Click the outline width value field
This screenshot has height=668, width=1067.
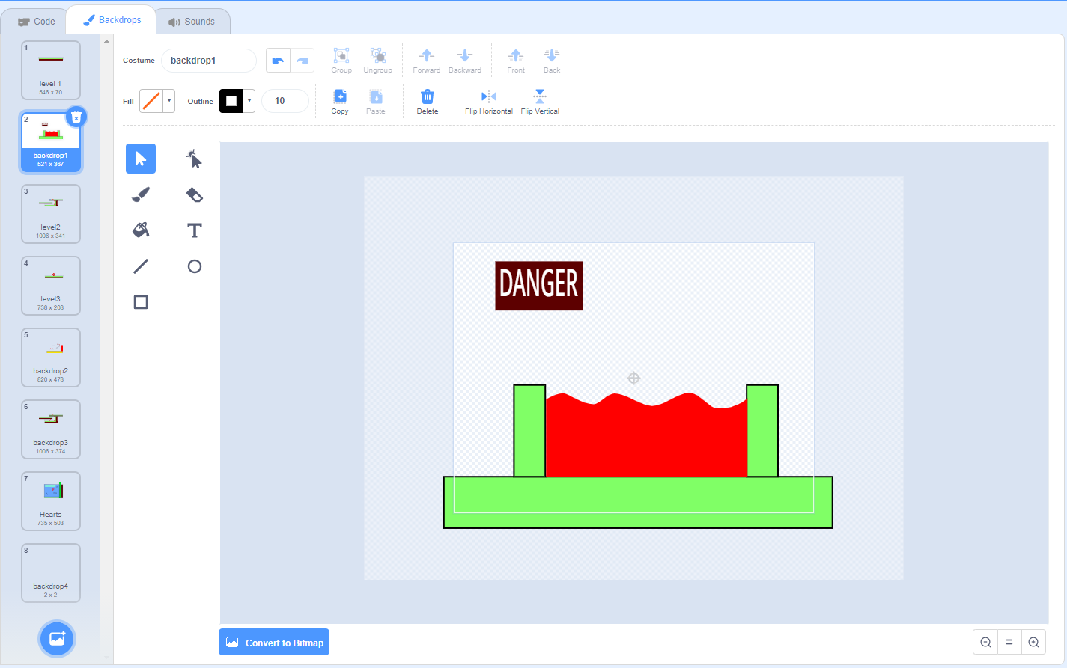point(285,101)
